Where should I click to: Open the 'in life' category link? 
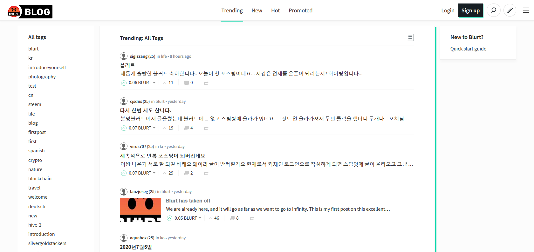pyautogui.click(x=161, y=56)
